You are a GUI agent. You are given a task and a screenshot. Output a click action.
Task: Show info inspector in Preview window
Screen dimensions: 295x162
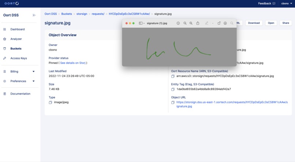(178, 23)
